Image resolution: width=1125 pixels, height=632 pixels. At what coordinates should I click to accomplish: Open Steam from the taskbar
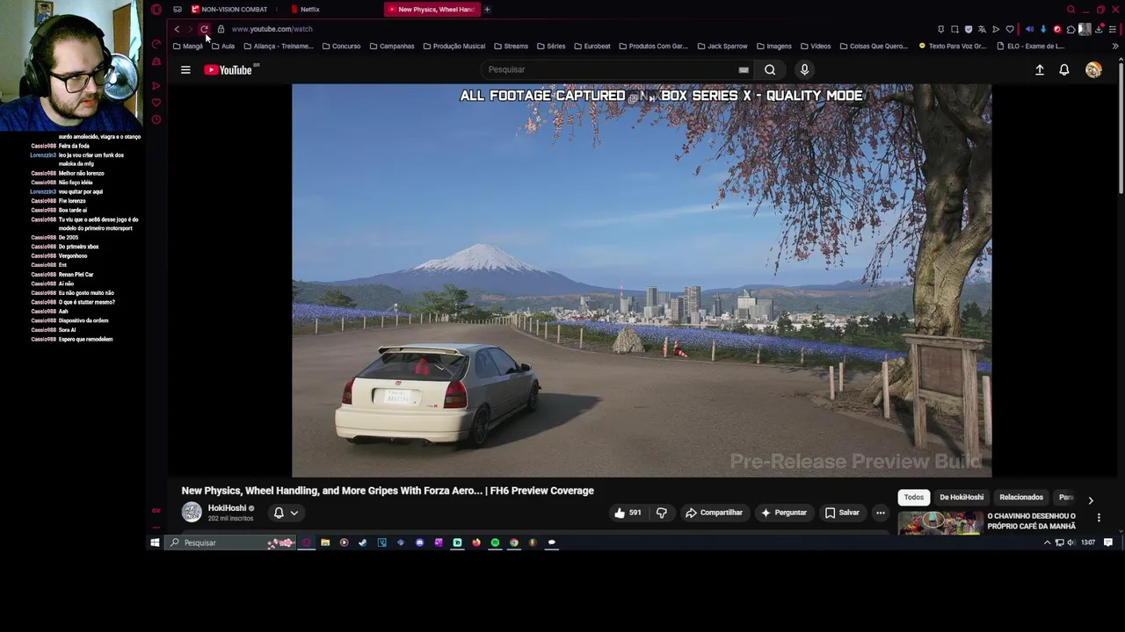[x=363, y=542]
